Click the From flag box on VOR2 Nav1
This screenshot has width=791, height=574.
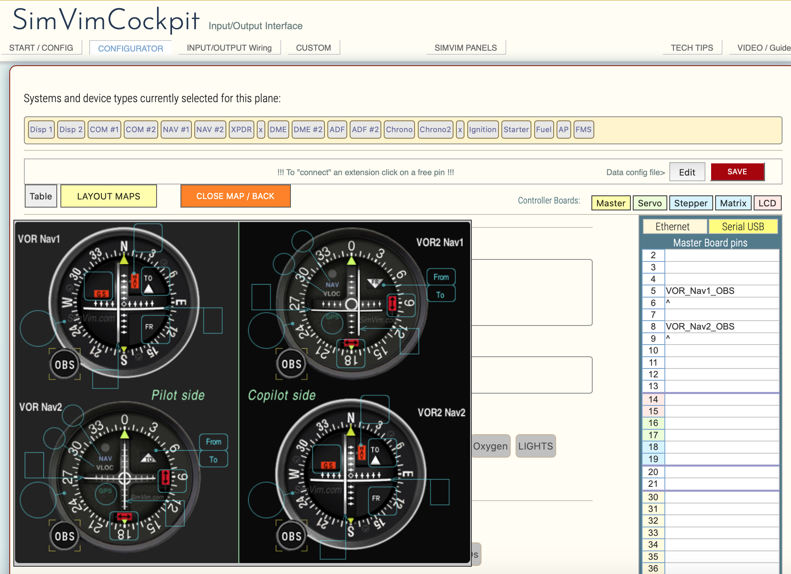point(441,277)
